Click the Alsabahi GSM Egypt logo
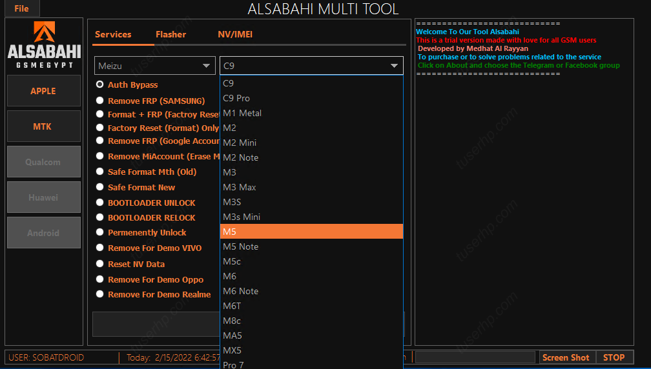The image size is (651, 369). tap(44, 45)
